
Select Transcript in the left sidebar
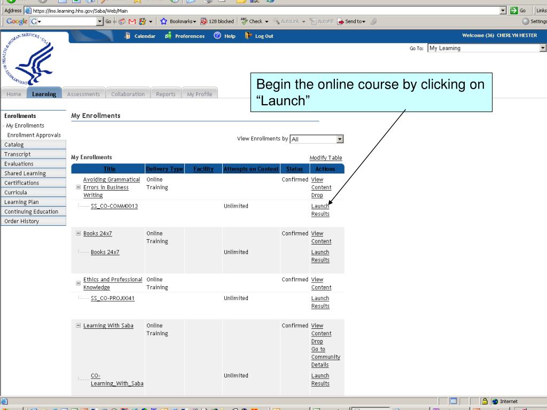(18, 154)
